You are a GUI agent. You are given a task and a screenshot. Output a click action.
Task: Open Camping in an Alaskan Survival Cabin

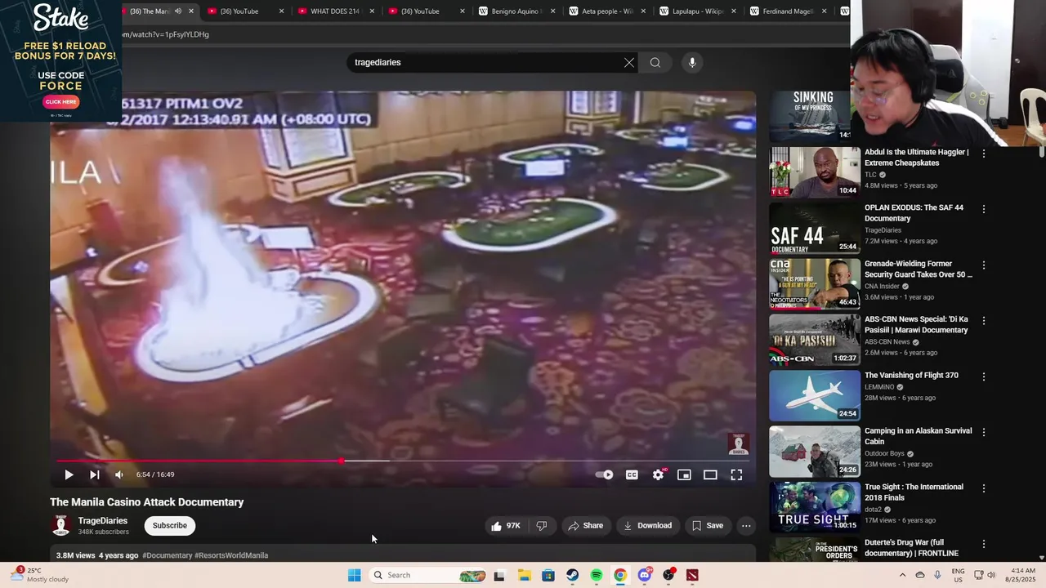[x=919, y=436]
